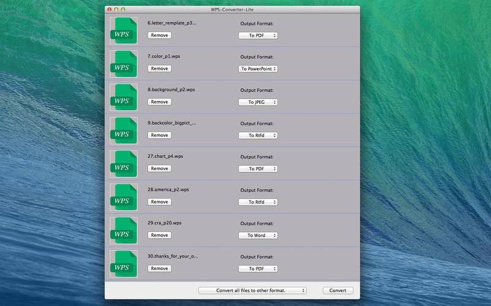The height and width of the screenshot is (306, 491).
Task: Click the WPS icon beside 28.america_p2.wps
Action: pyautogui.click(x=123, y=197)
